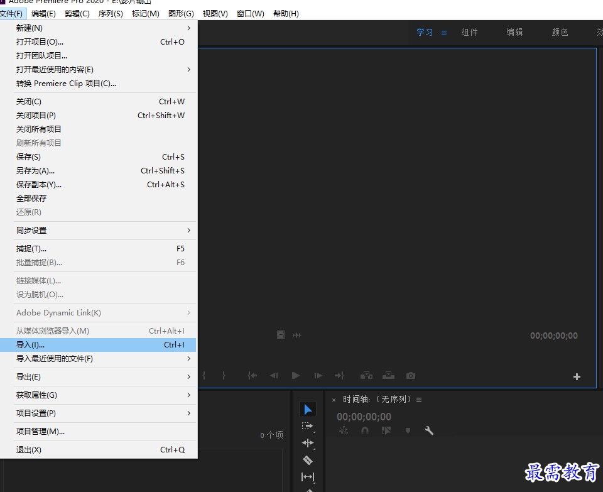Select the Track Select Forward tool
603x492 pixels.
tap(307, 426)
